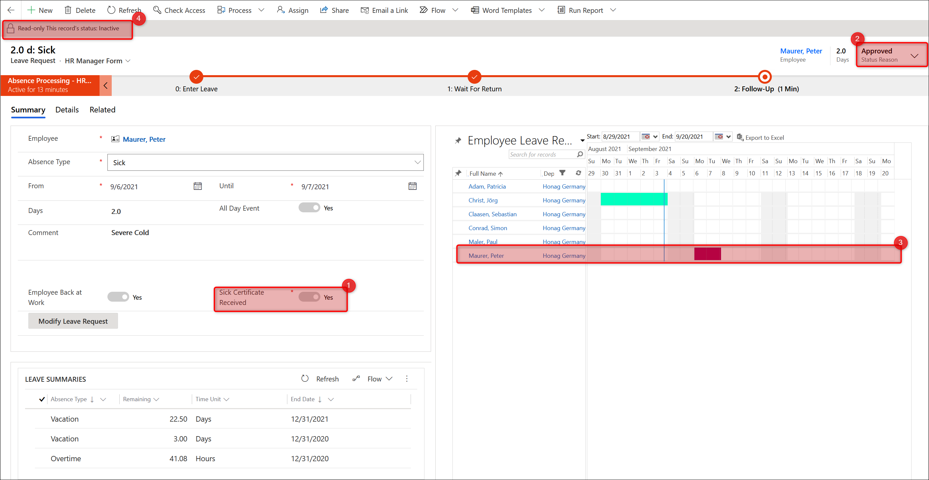Click the back arrow icon
The height and width of the screenshot is (480, 929).
[x=11, y=10]
